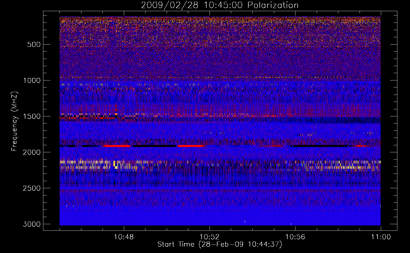
Task: Click the "Frequency (MHZ)" axis label
Action: (x=15, y=121)
